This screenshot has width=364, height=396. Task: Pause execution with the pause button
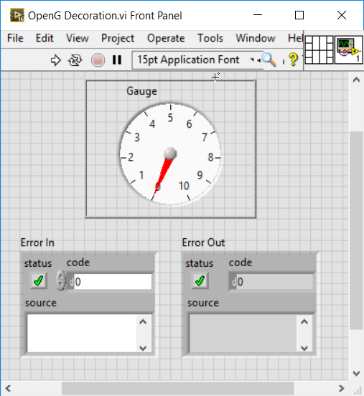(x=117, y=60)
